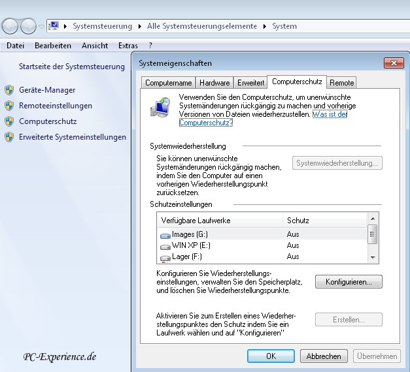
Task: Click the shield icon beside Remoteeinstellungen
Action: point(9,106)
